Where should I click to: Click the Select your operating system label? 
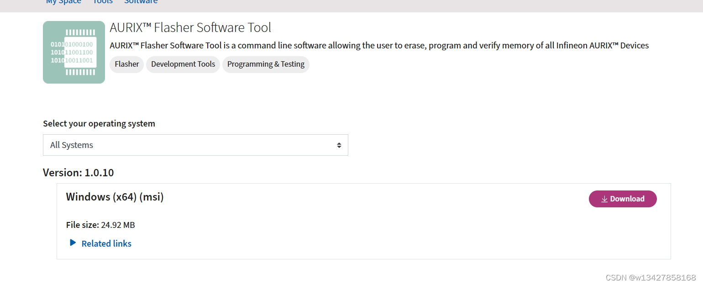point(99,124)
